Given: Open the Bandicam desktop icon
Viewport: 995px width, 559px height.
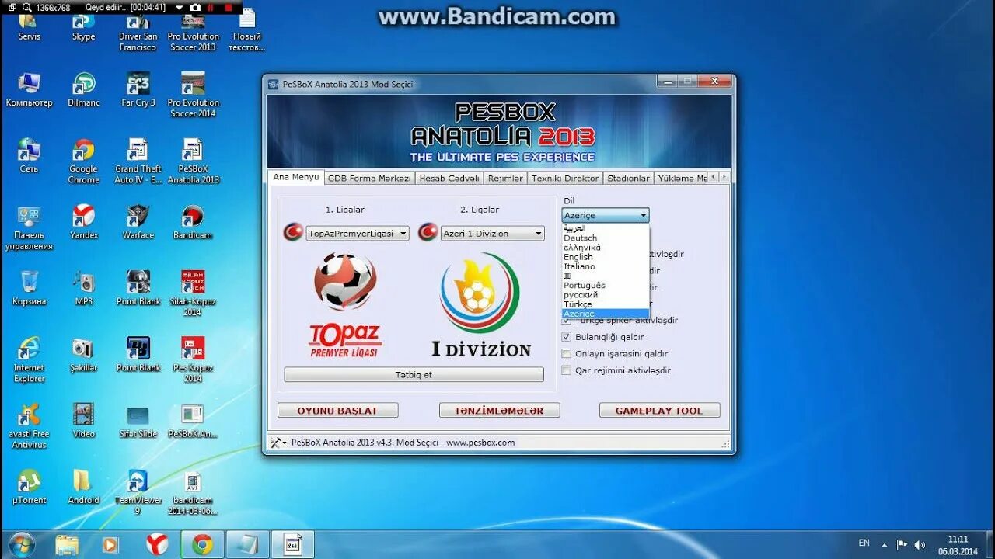Looking at the screenshot, I should (193, 222).
